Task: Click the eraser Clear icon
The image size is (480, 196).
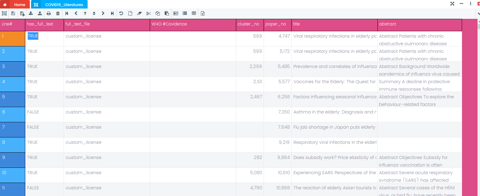Action: coord(139,13)
